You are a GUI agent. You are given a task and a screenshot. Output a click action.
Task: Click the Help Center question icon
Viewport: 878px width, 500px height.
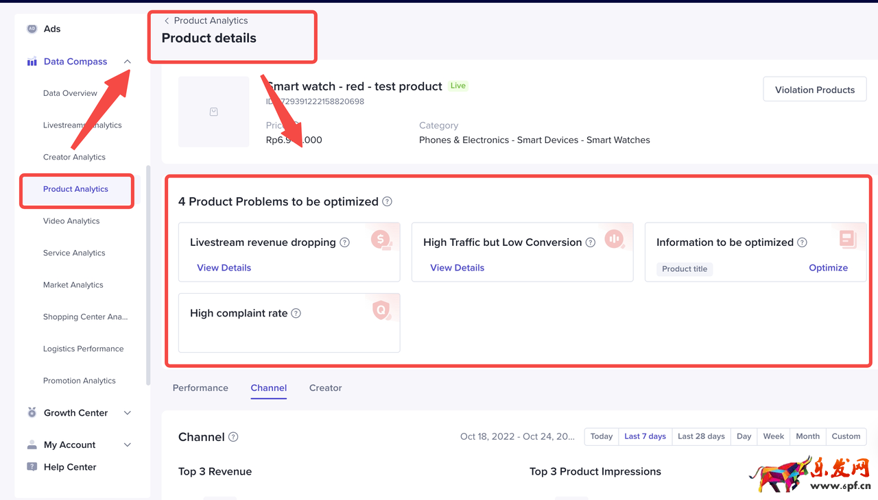32,466
